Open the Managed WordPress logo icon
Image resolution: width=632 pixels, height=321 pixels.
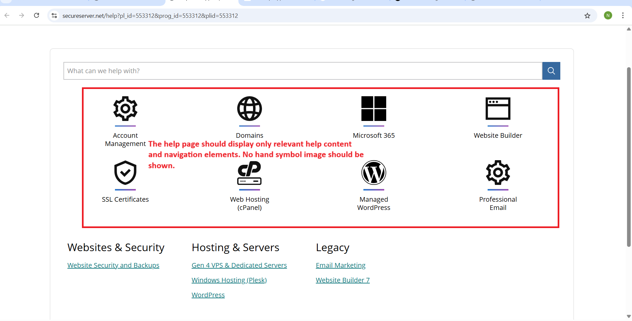tap(374, 173)
